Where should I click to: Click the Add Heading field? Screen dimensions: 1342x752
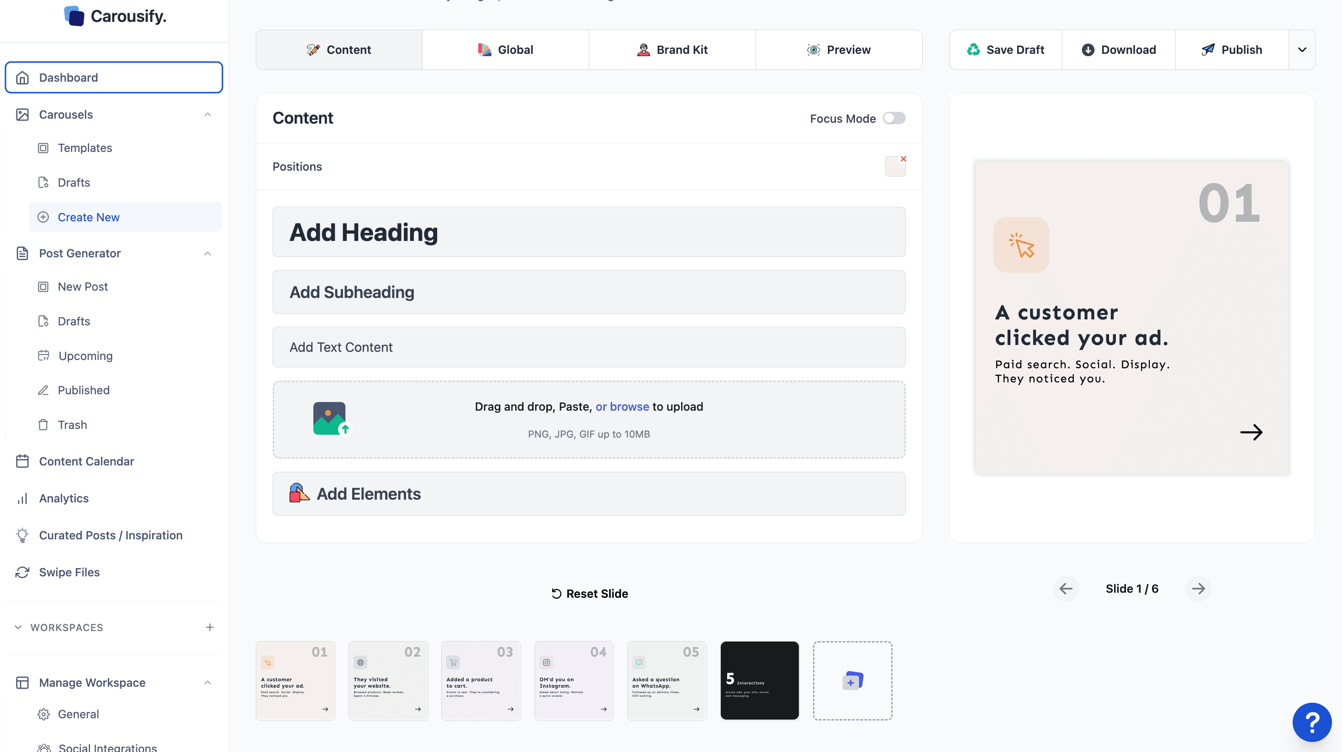589,232
